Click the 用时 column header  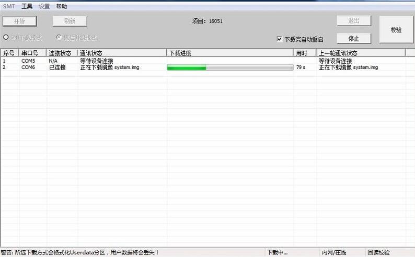pyautogui.click(x=305, y=53)
